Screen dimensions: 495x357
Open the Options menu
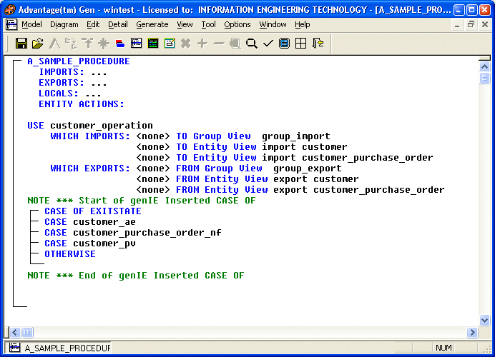point(237,24)
